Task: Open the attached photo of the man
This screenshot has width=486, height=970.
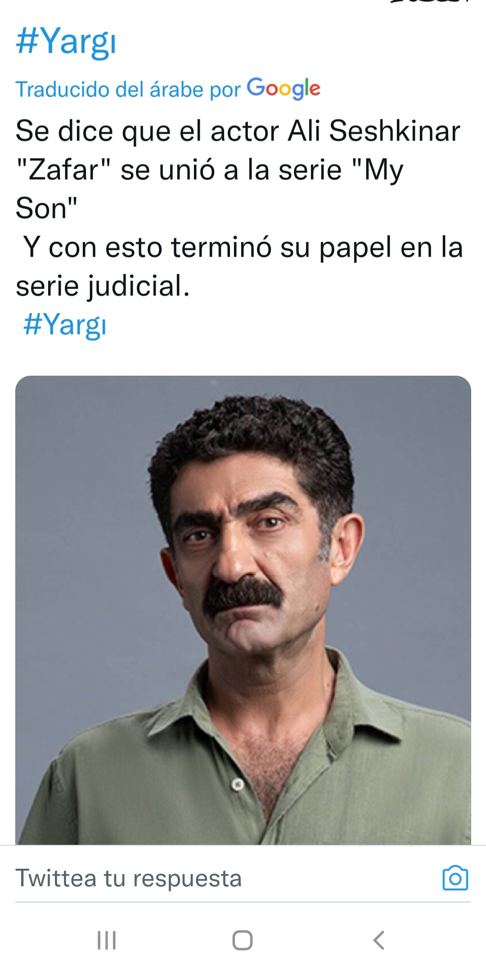Action: click(243, 610)
